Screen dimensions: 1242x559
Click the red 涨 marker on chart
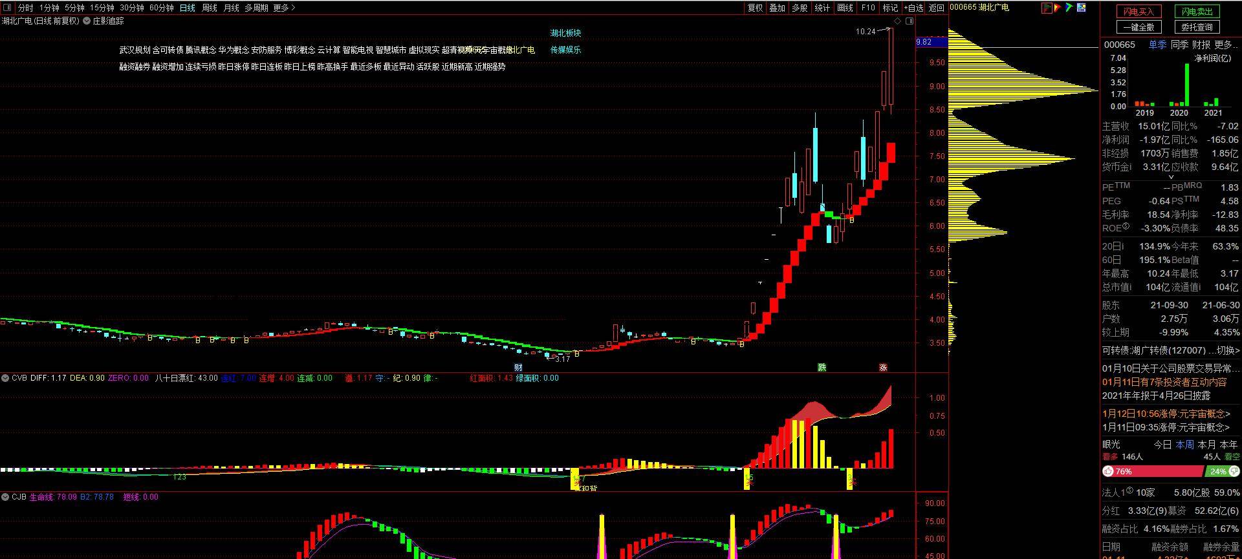pyautogui.click(x=883, y=367)
